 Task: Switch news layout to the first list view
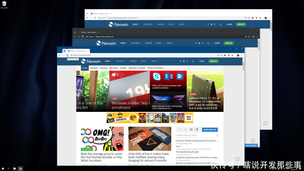pos(180,129)
